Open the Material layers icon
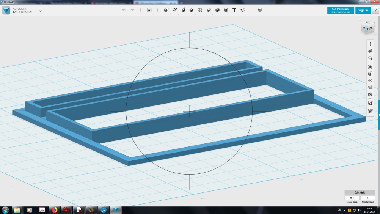Viewport: 380px width, 214px height. [x=260, y=10]
